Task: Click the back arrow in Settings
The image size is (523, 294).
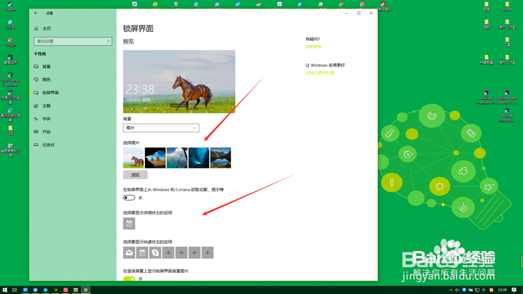Action: pyautogui.click(x=36, y=13)
